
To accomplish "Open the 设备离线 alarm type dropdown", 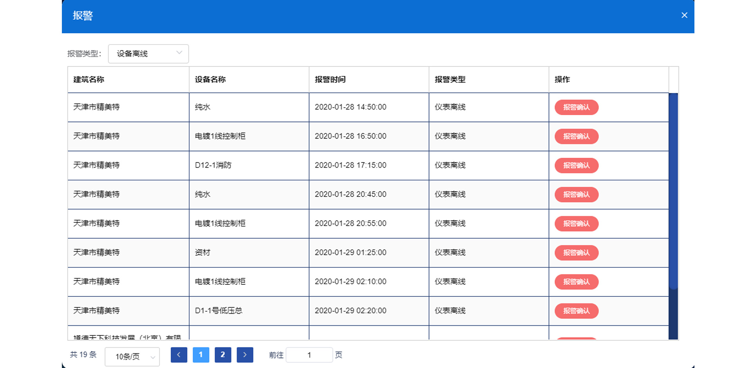I will pos(148,54).
